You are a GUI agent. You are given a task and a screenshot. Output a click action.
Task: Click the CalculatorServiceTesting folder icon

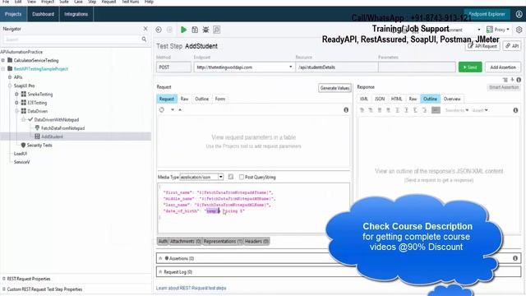click(x=10, y=60)
